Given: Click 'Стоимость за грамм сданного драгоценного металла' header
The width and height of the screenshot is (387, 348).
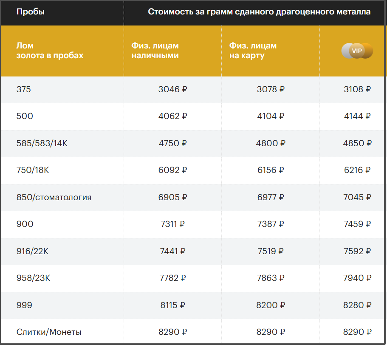Looking at the screenshot, I should (x=259, y=12).
